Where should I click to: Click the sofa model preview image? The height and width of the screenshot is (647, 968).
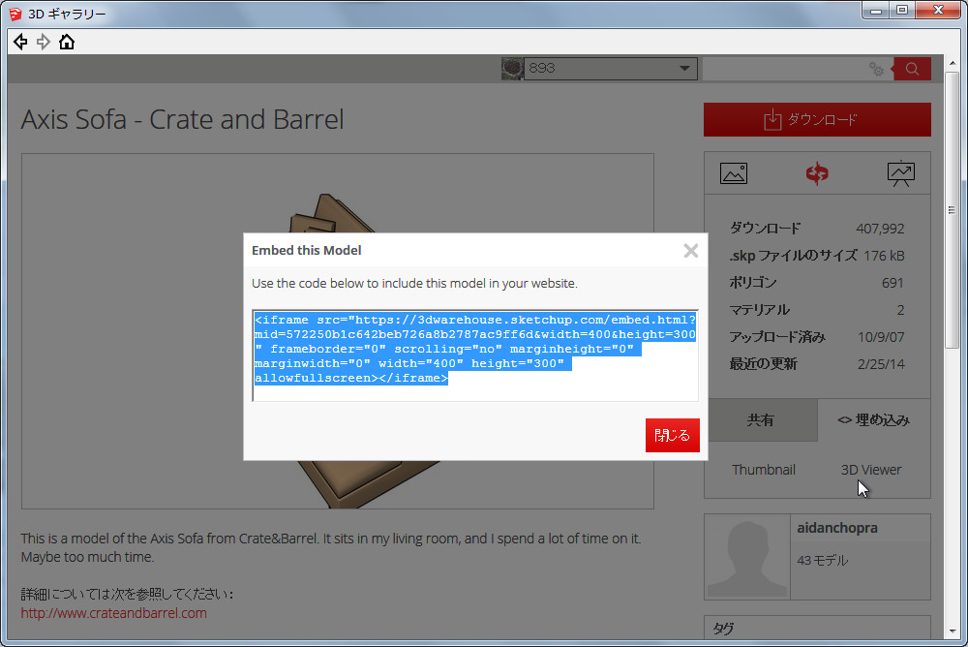pyautogui.click(x=338, y=331)
